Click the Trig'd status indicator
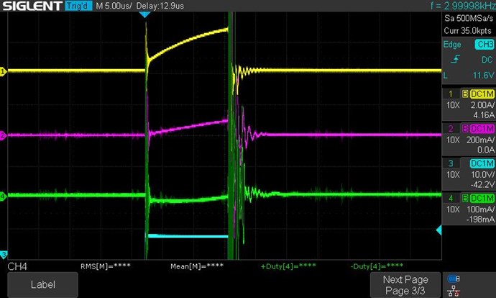 (x=78, y=6)
